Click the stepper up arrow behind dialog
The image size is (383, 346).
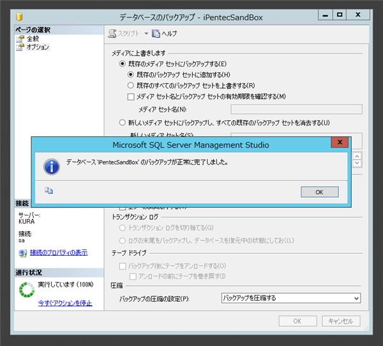tap(357, 156)
